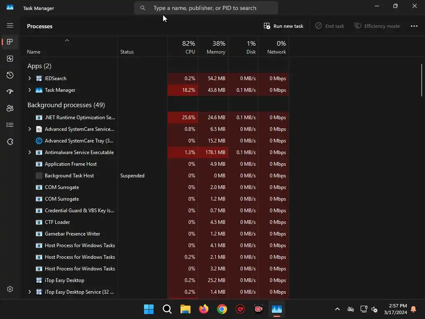This screenshot has height=319, width=425.
Task: Click the Suspended status text
Action: point(132,176)
